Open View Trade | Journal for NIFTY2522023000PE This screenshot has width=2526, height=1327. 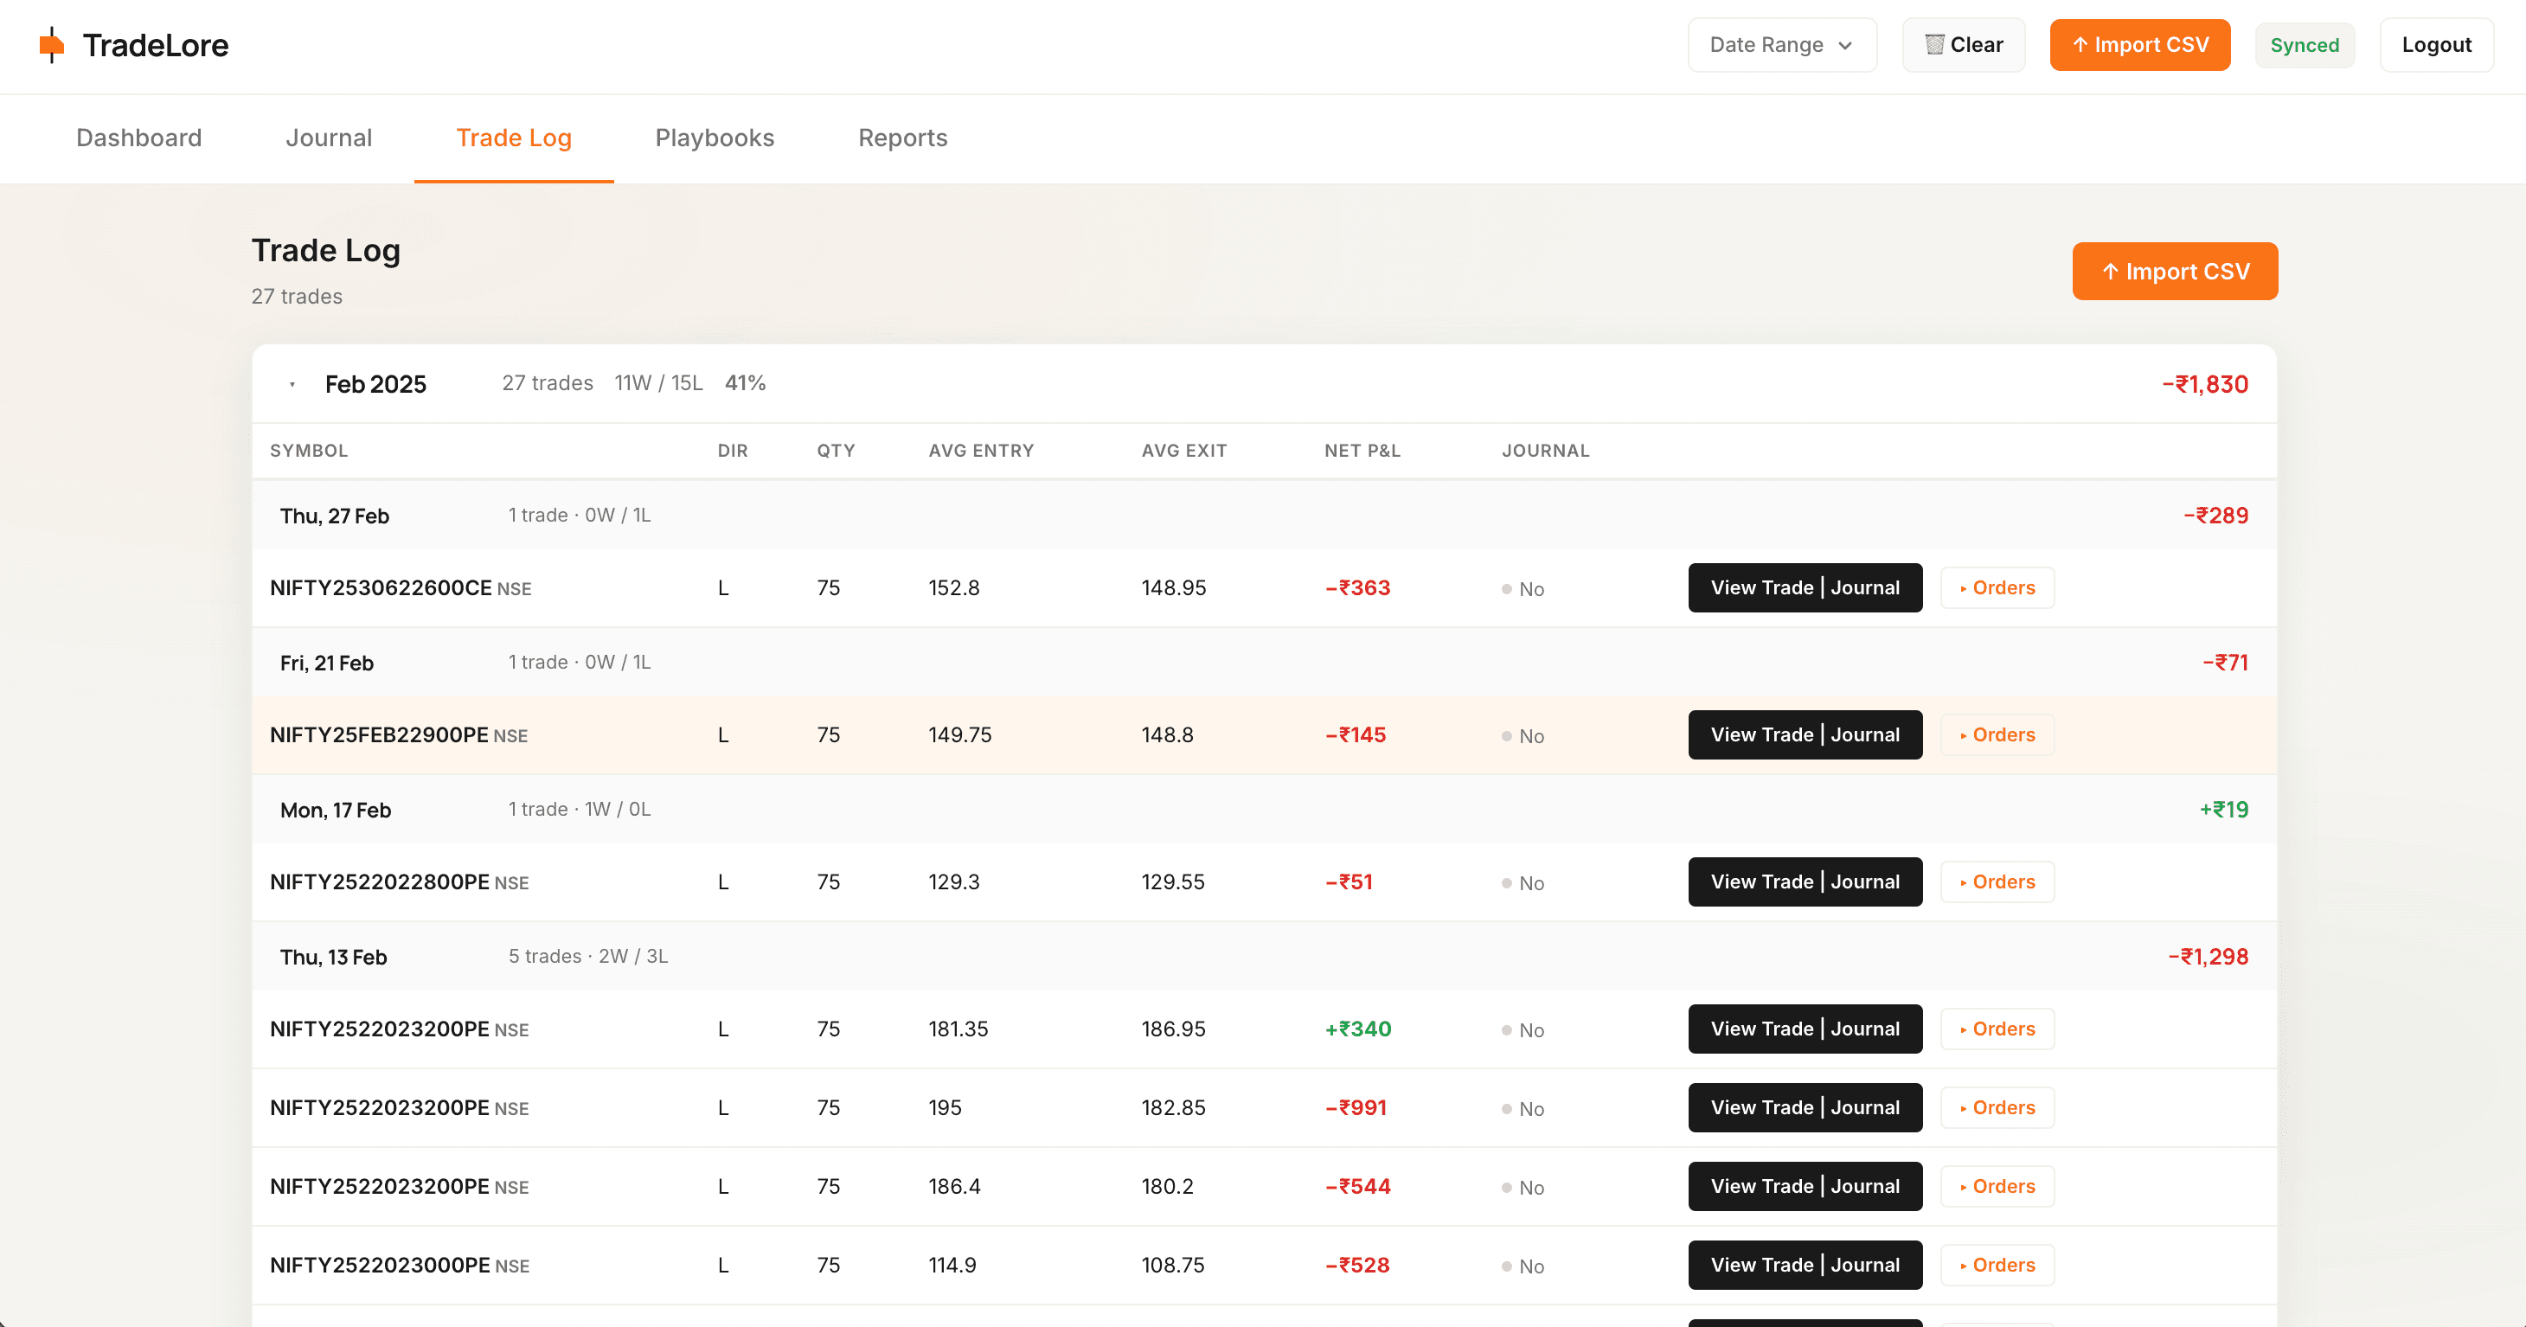click(1805, 1264)
